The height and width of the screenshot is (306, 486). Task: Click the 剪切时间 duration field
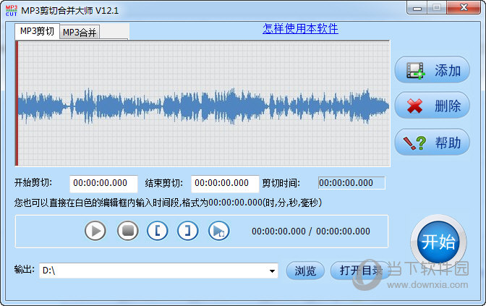tap(351, 183)
